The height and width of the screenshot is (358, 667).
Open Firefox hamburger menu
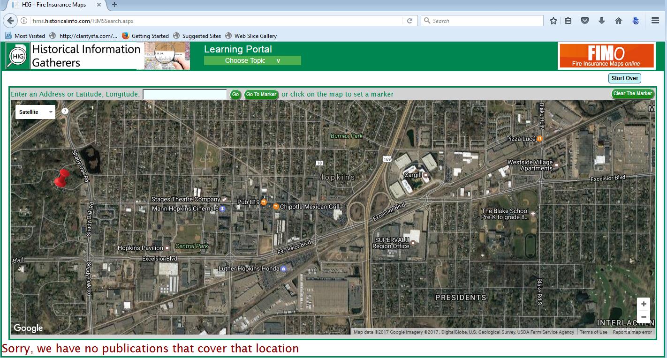tap(655, 21)
